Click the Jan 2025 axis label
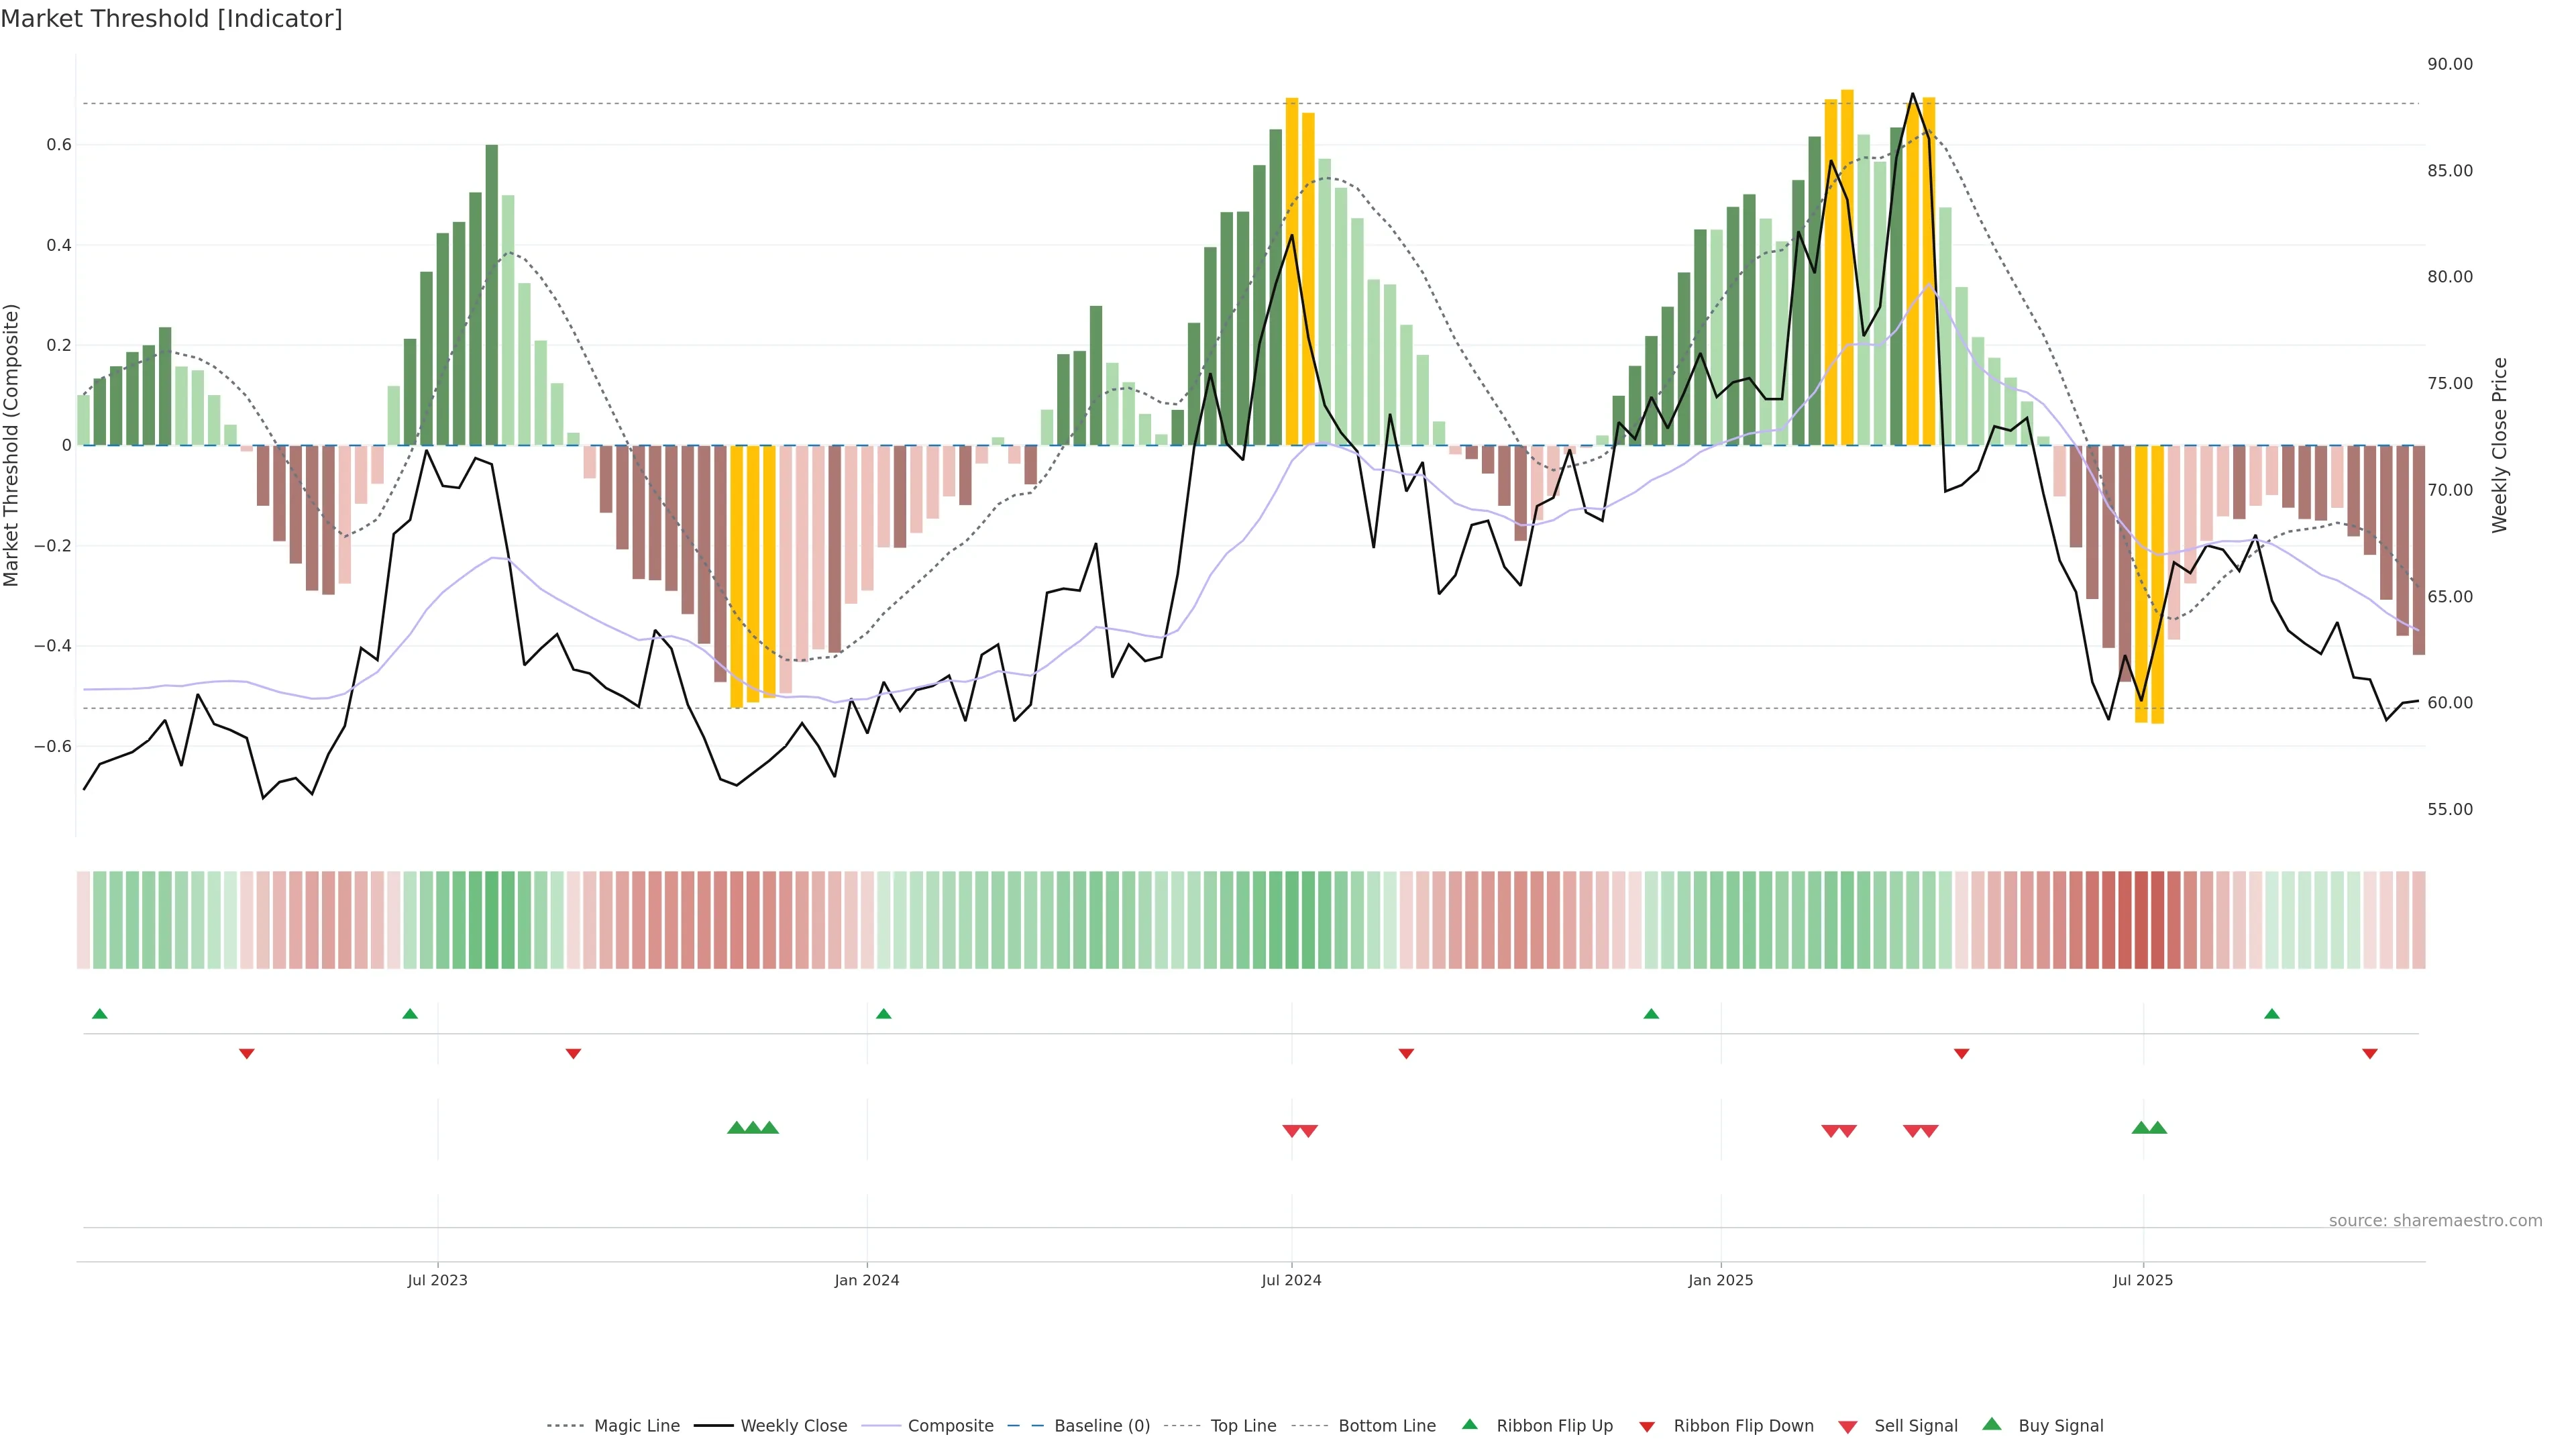 pyautogui.click(x=1720, y=1280)
